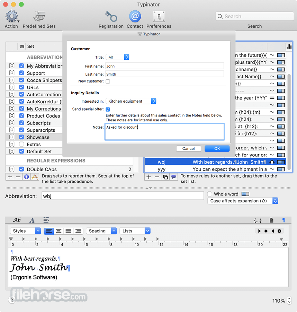The height and width of the screenshot is (312, 297).
Task: Open the Title dropdown (Mr)
Action: [117, 57]
